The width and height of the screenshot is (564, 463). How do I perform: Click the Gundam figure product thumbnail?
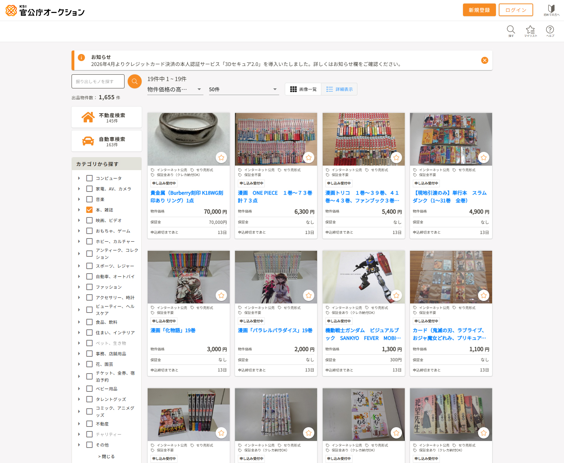[x=364, y=277]
